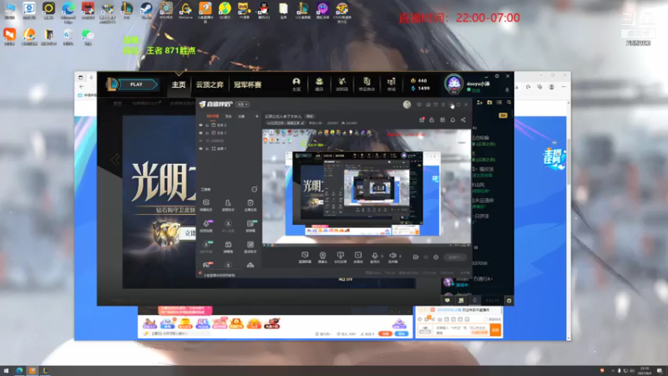Click the League icon in taskbar
668x376 pixels.
click(45, 371)
